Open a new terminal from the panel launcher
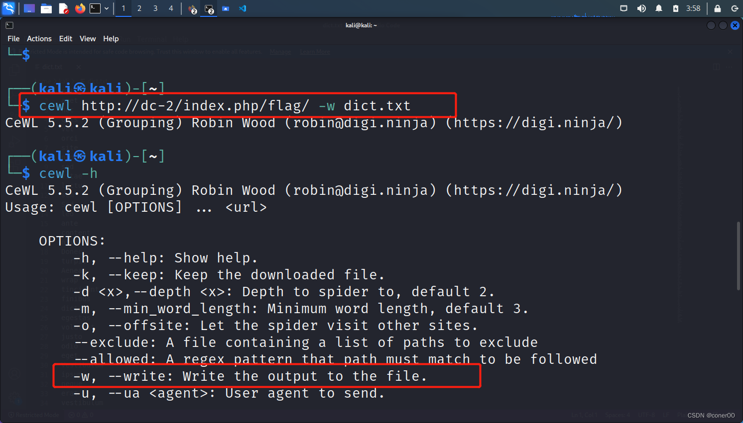 click(x=95, y=8)
